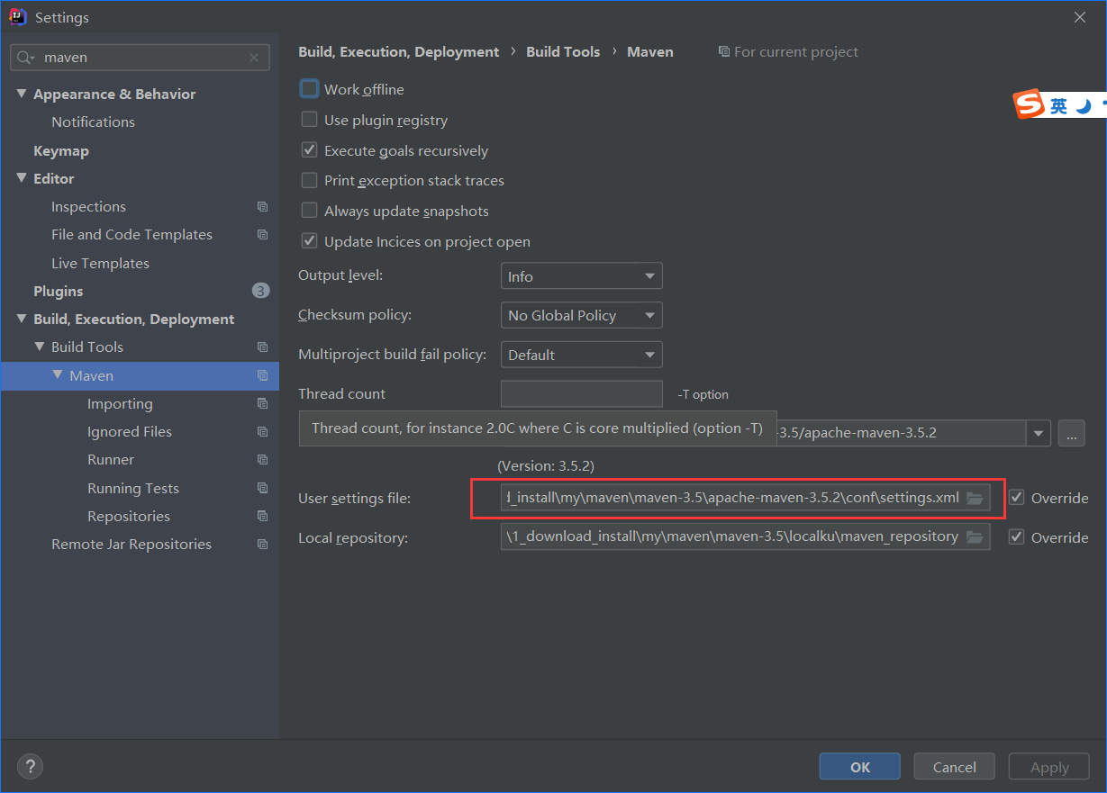Viewport: 1107px width, 793px height.
Task: Click project-level icon next to File and Code Templates
Action: click(x=262, y=235)
